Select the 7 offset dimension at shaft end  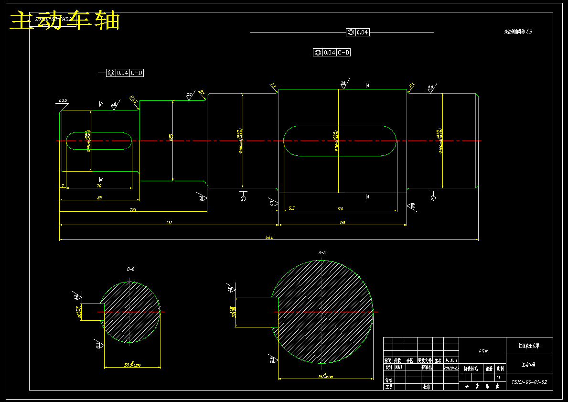pos(63,185)
